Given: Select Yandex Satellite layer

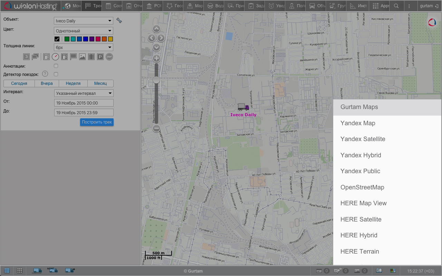Looking at the screenshot, I should [387, 139].
